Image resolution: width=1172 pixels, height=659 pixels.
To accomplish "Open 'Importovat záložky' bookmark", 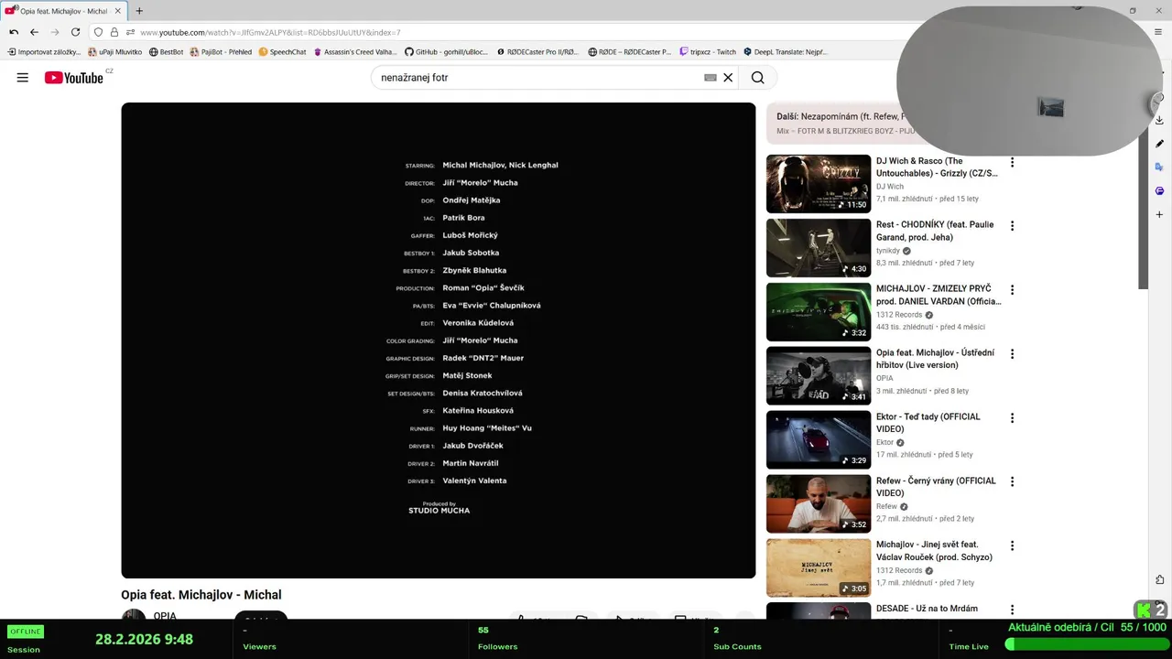I will pos(44,52).
